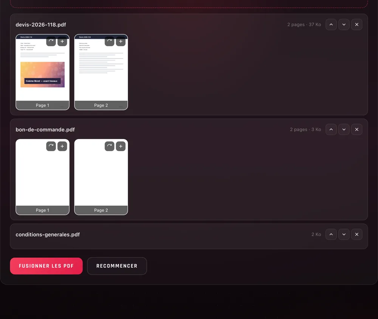The height and width of the screenshot is (319, 378).
Task: Click the '2 pages · 37 Ko' info text
Action: click(304, 24)
